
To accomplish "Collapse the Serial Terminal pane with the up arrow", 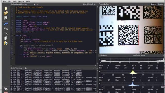I will point(94,68).
